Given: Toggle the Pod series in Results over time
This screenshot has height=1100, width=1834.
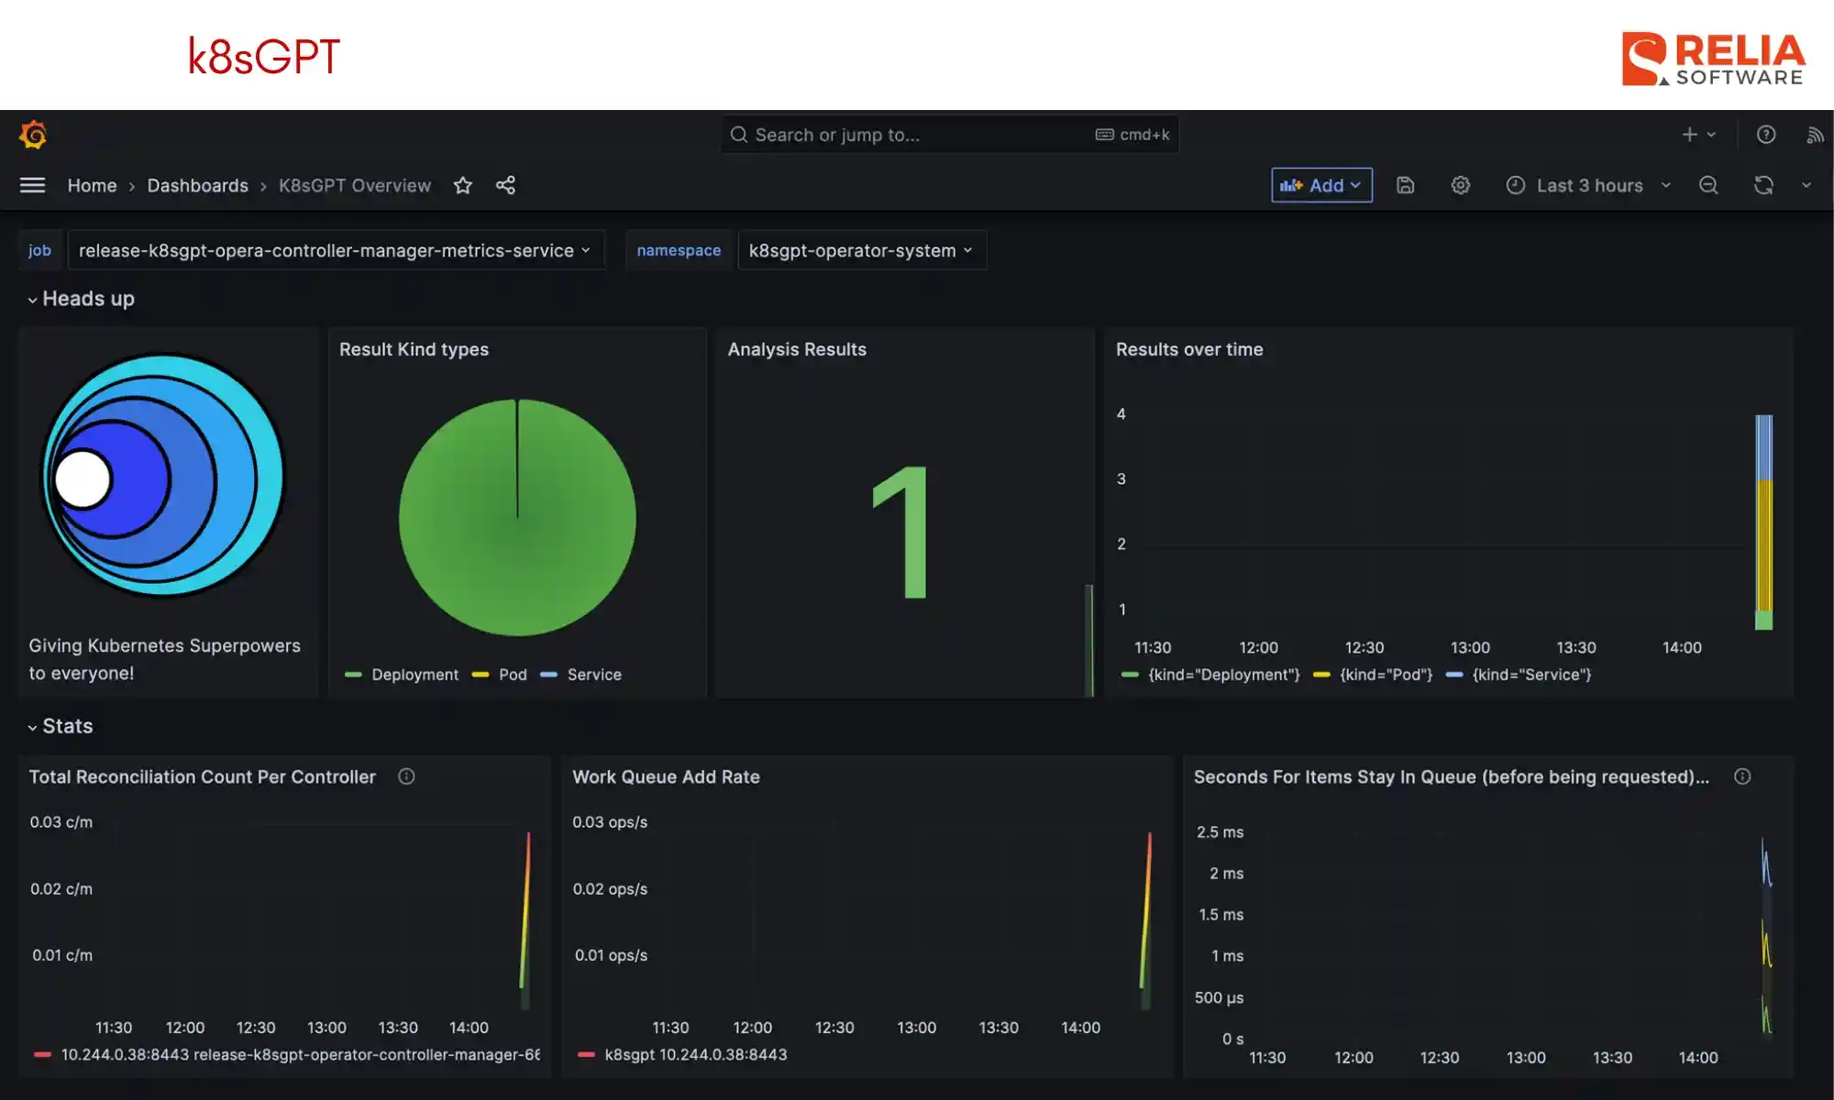Looking at the screenshot, I should (x=1387, y=675).
